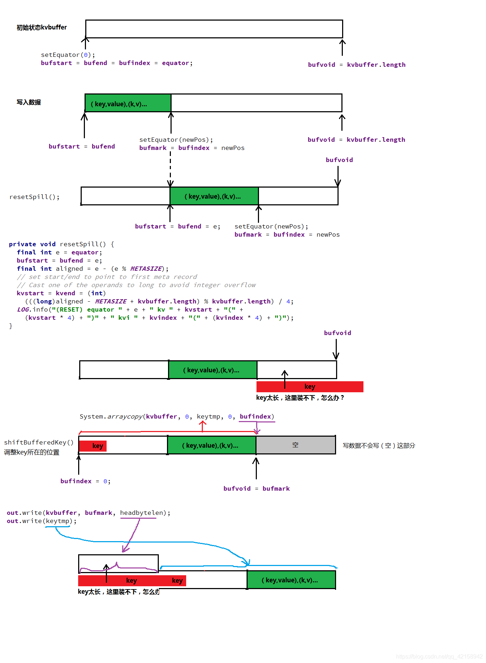Viewport: 486px width, 663px height.
Task: Click the "shiftBufferedKey()" label
Action: coord(39,442)
